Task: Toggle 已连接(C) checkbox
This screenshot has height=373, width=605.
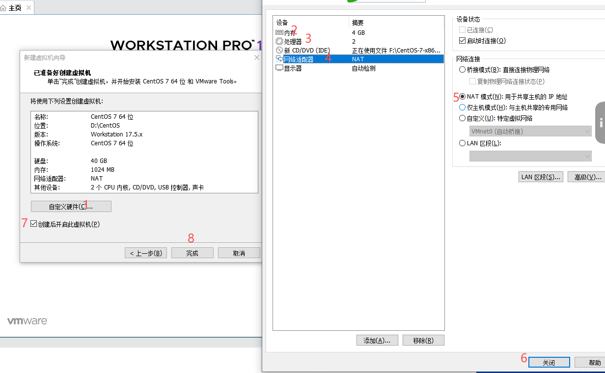Action: click(x=462, y=30)
